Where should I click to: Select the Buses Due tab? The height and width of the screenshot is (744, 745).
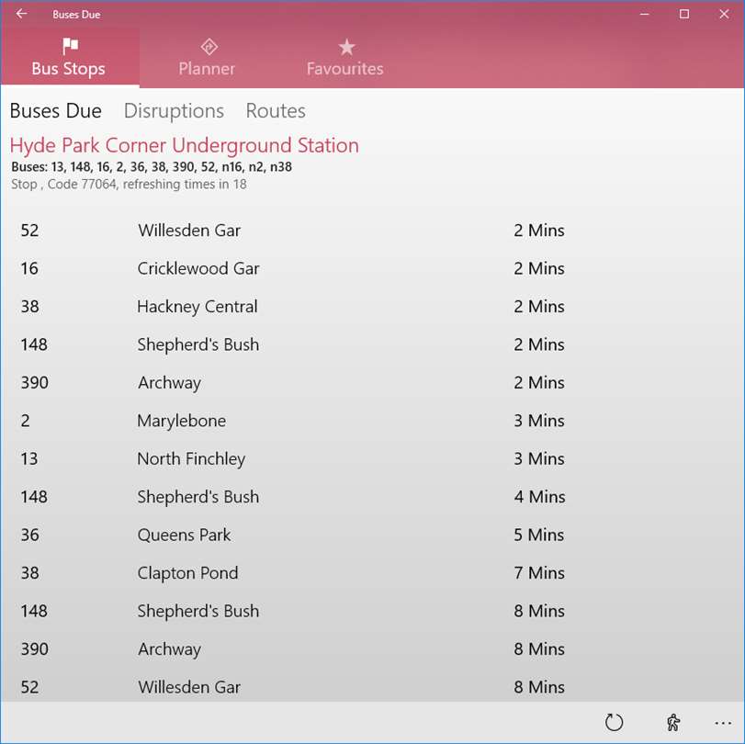tap(56, 111)
